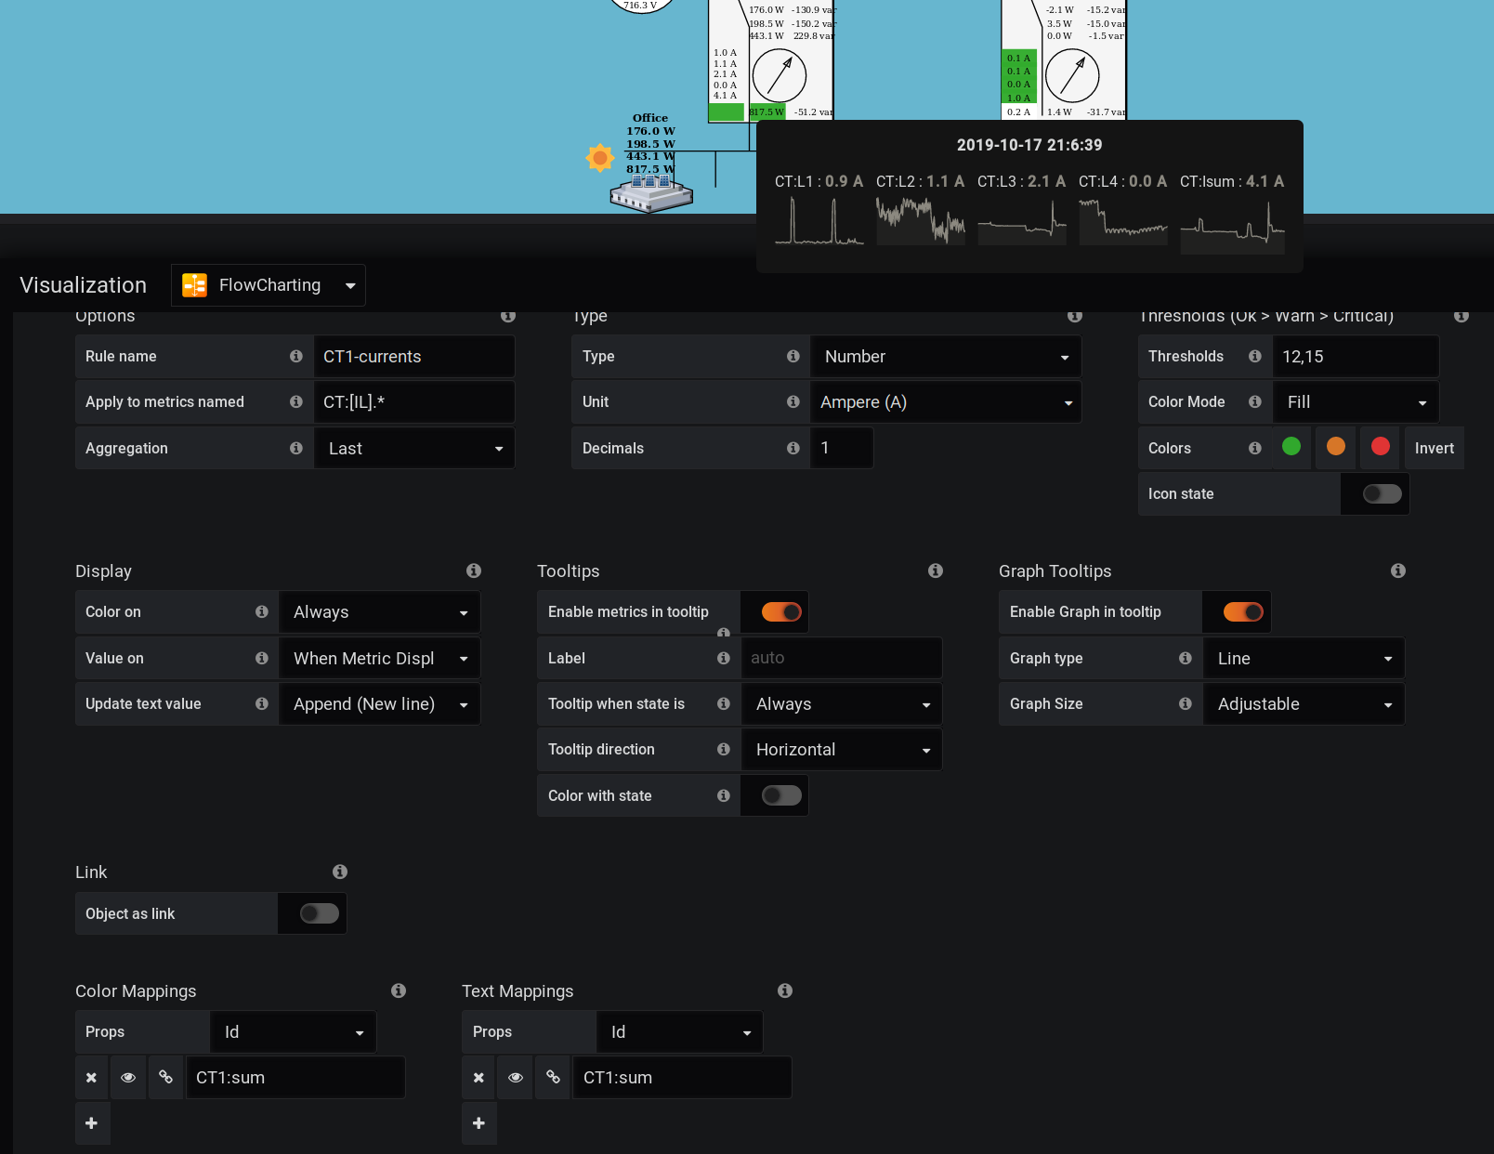Viewport: 1494px width, 1154px height.
Task: Add a new color mapping with plus icon
Action: coord(92,1123)
